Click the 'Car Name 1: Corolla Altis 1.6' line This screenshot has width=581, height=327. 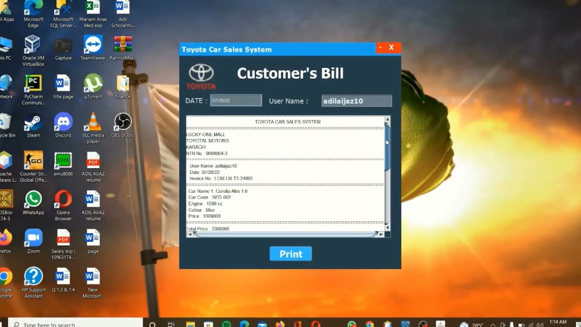pyautogui.click(x=218, y=191)
